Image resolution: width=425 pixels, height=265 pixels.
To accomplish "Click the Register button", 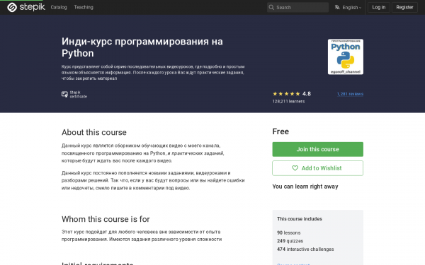I will [404, 7].
